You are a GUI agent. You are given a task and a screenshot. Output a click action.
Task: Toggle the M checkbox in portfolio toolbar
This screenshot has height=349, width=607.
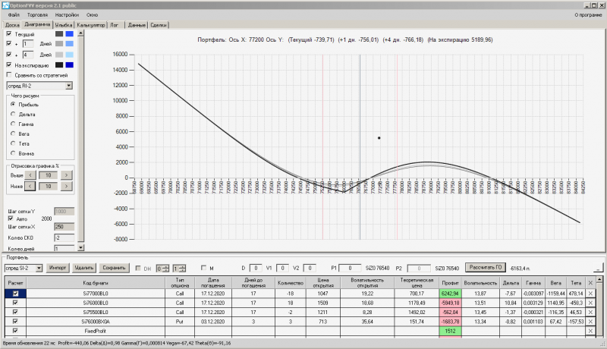(203, 268)
